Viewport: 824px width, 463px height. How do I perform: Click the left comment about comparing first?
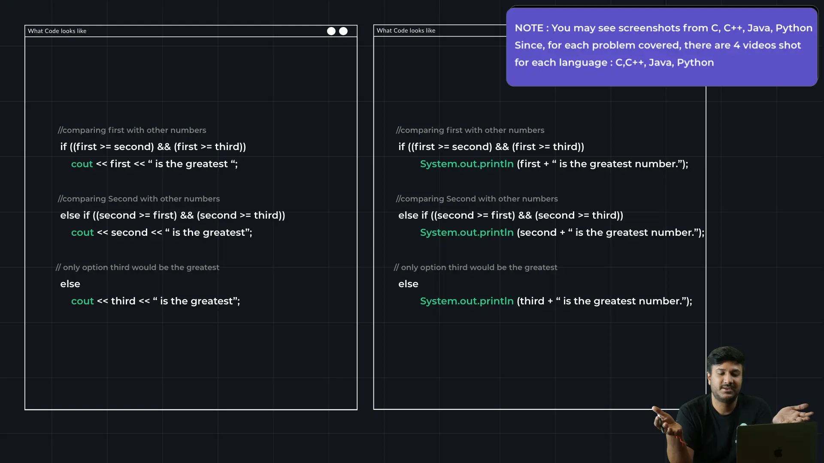click(132, 130)
